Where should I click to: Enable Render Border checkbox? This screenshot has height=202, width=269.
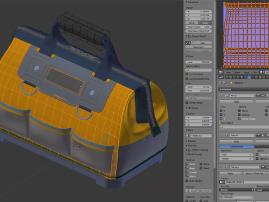187,103
